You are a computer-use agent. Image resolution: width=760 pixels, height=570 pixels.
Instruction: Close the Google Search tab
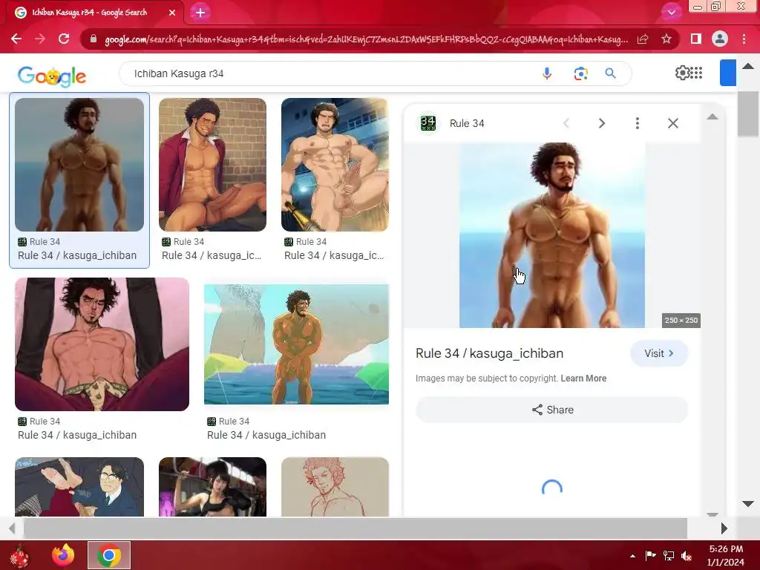(172, 13)
